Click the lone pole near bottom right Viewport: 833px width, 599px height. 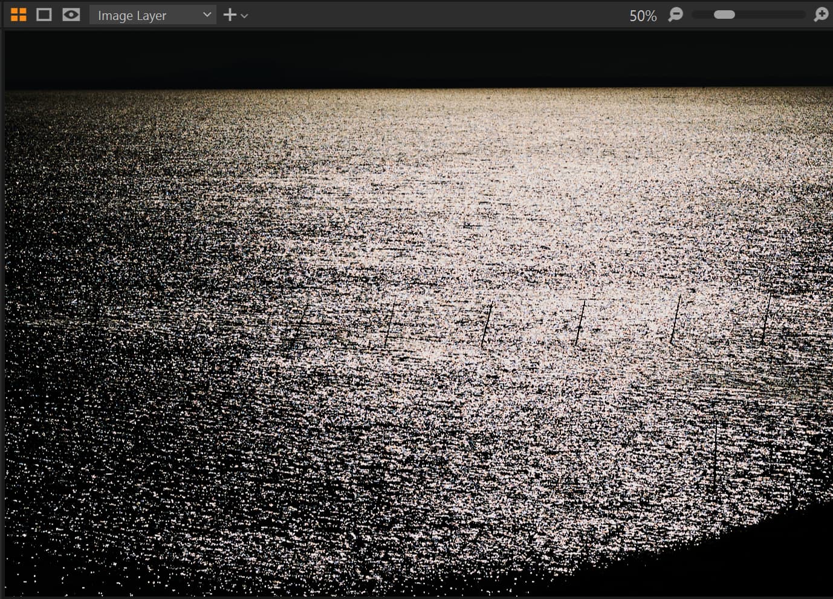tap(716, 454)
